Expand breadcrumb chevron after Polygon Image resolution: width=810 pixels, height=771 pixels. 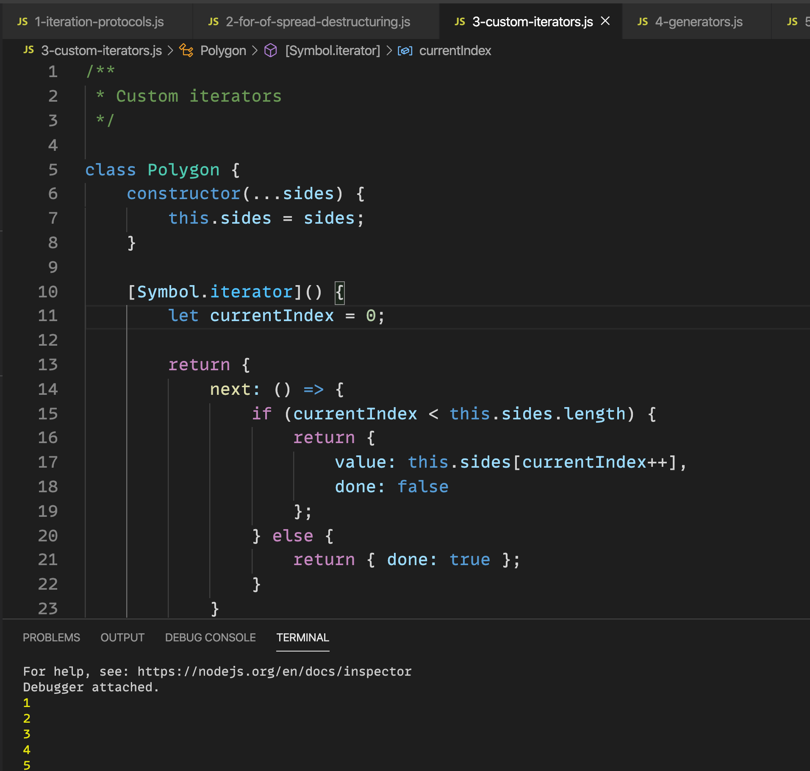pyautogui.click(x=255, y=51)
